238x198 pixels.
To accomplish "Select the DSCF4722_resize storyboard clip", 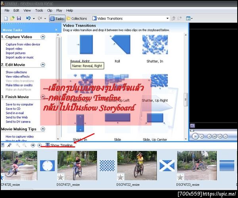I will [x=137, y=165].
